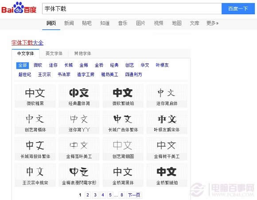Open the 长城广告体繁体 font preview

pyautogui.click(x=123, y=122)
